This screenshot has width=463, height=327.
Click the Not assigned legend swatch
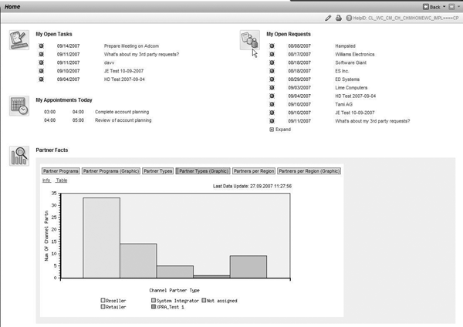[204, 300]
